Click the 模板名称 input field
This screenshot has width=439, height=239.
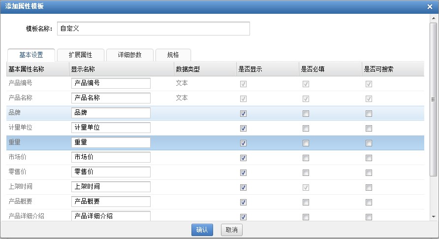pyautogui.click(x=154, y=29)
